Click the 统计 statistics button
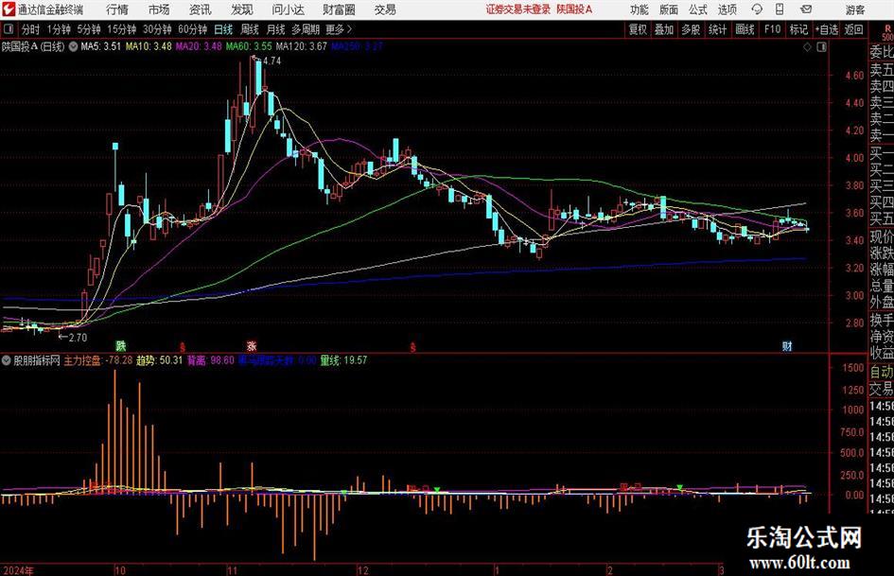 point(717,29)
